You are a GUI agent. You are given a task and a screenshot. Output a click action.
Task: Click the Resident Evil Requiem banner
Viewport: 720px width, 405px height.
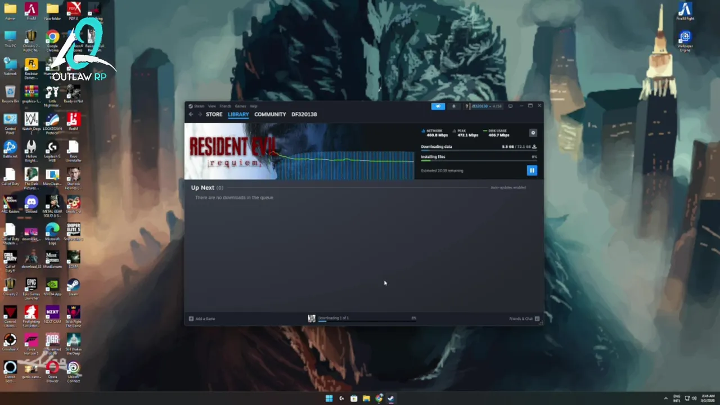pyautogui.click(x=299, y=151)
